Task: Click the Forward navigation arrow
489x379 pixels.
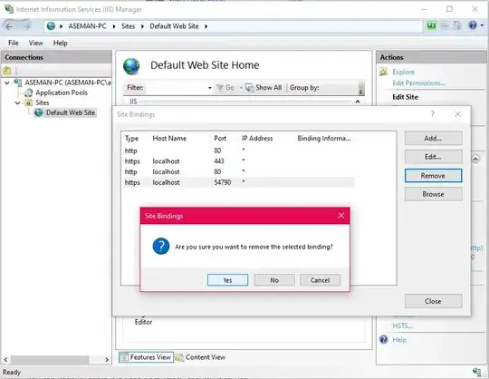Action: click(27, 26)
